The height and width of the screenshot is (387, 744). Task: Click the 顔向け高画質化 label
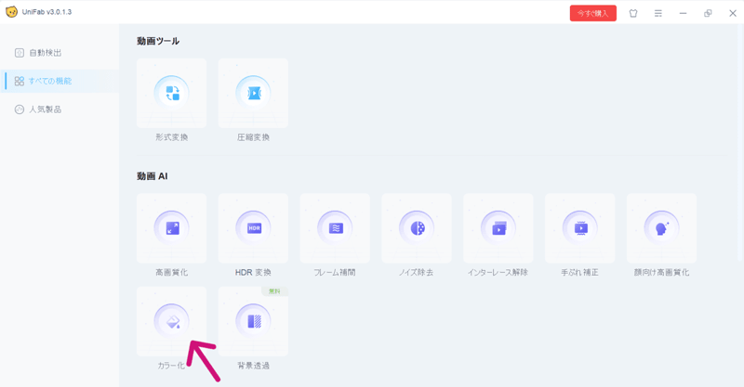click(x=661, y=272)
